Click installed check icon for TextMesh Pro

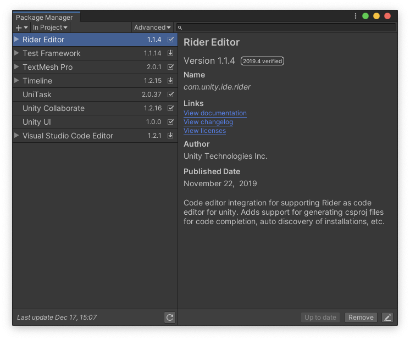170,67
